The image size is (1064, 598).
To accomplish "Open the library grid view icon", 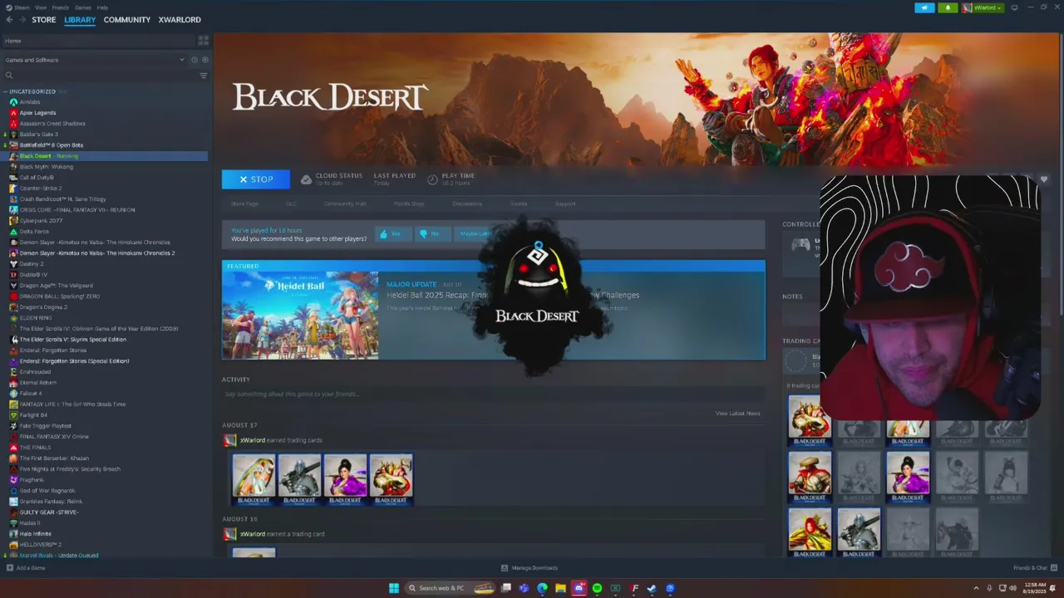I will pos(203,40).
